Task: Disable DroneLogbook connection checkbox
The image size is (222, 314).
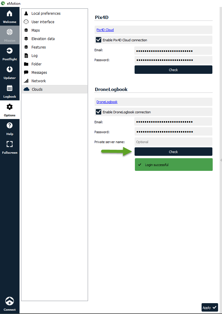Action: pyautogui.click(x=99, y=112)
